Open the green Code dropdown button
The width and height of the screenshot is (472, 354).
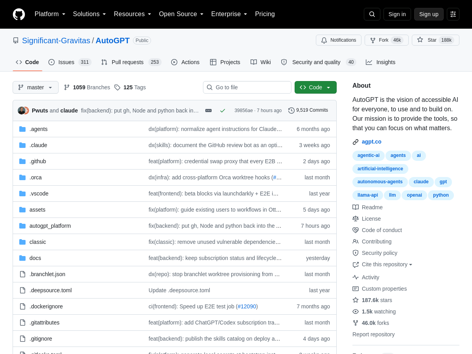coord(315,87)
